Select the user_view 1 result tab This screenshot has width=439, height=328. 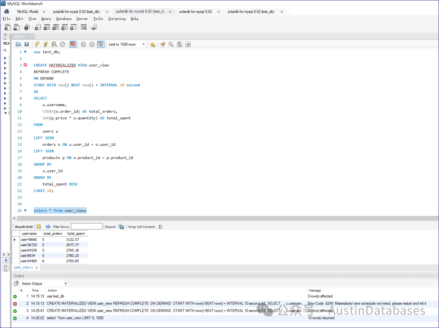23,268
